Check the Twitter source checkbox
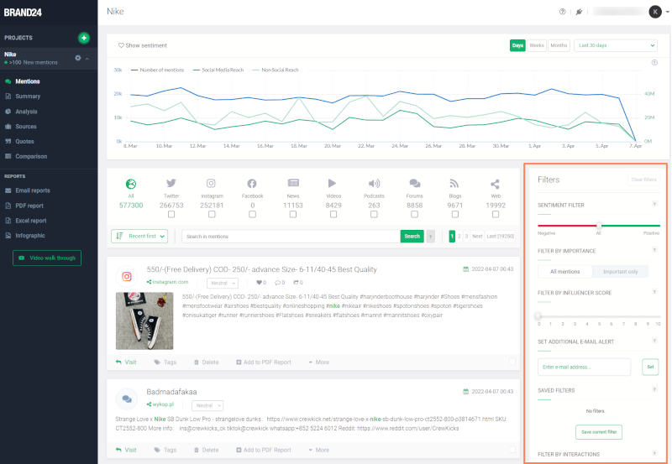This screenshot has width=672, height=464. click(x=171, y=214)
